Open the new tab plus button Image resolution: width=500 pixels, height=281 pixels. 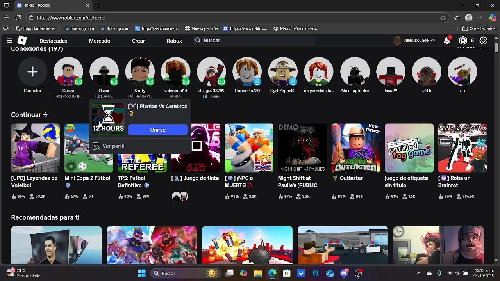pyautogui.click(x=98, y=5)
